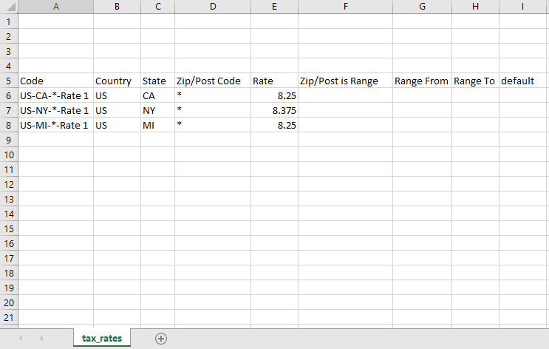The width and height of the screenshot is (549, 349).
Task: Select cell 'US-CA-*-Rate 1'
Action: [x=55, y=95]
